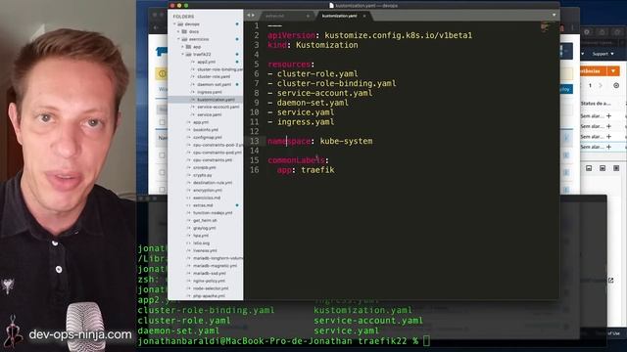Image resolution: width=627 pixels, height=352 pixels.
Task: Open hpa.yml in the sidebar
Action: tap(201, 236)
